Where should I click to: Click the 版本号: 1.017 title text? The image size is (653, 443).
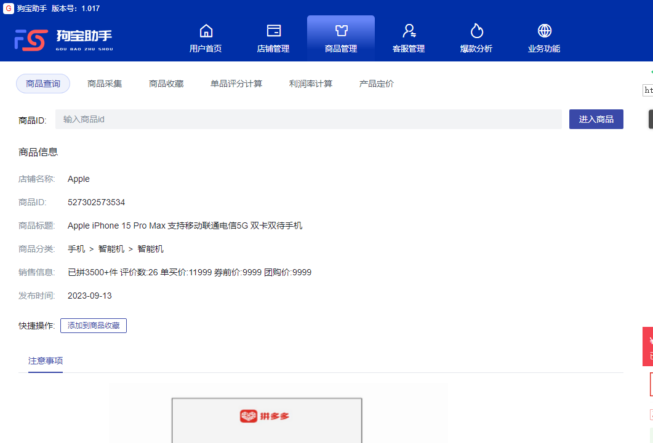(x=75, y=9)
